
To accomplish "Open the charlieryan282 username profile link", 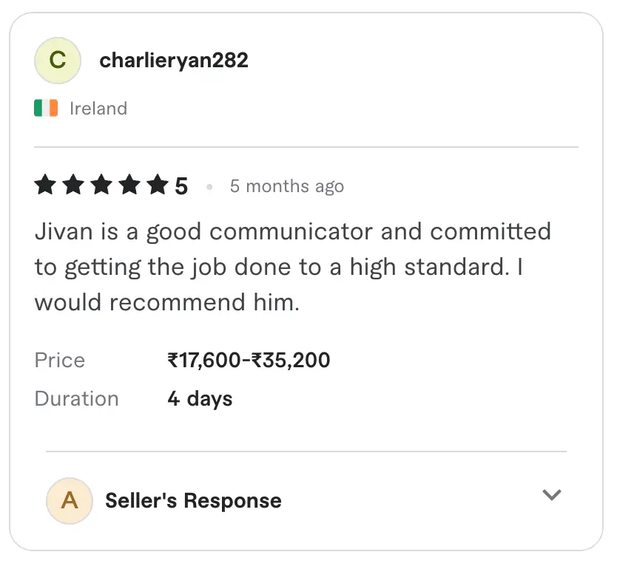I will (x=174, y=61).
